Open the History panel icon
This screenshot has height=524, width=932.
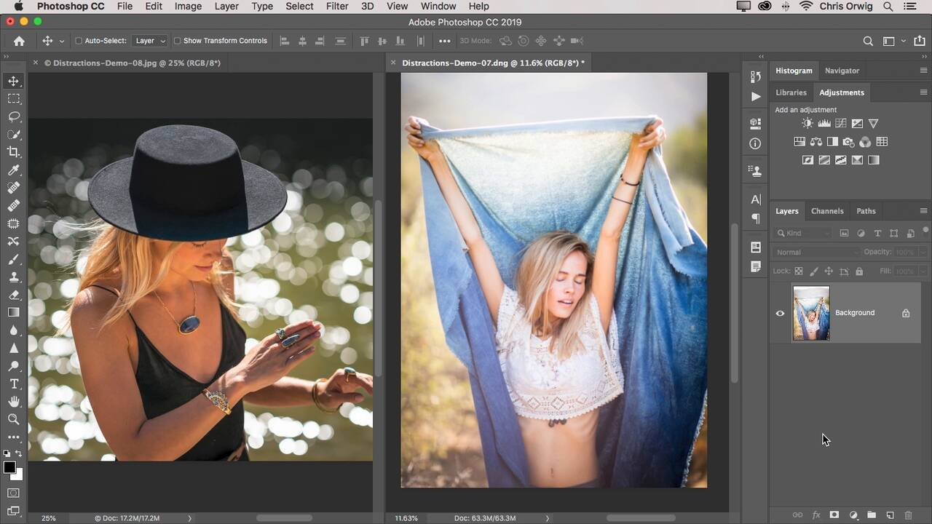[756, 77]
